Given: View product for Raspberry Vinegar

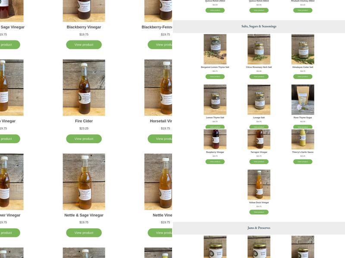Looking at the screenshot, I should pyautogui.click(x=215, y=162).
